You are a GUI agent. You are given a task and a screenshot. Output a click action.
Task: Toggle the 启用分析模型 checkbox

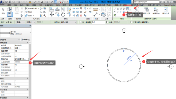click(x=15, y=84)
